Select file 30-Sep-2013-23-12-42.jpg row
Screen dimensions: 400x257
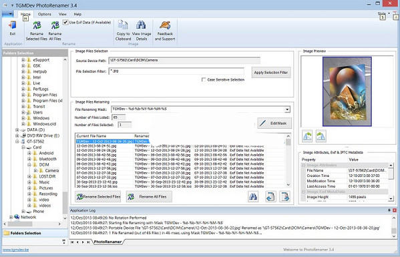tap(170, 182)
